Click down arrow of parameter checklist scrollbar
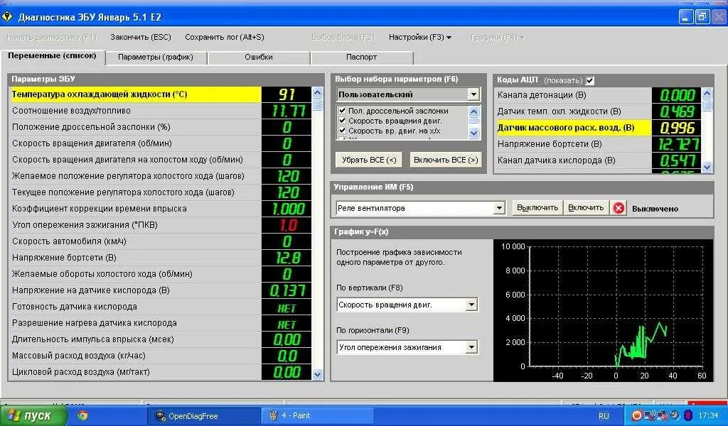 (x=473, y=133)
